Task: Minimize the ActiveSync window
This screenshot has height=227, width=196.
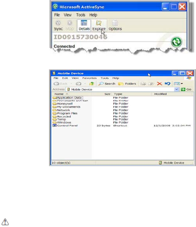Action: pos(165,7)
